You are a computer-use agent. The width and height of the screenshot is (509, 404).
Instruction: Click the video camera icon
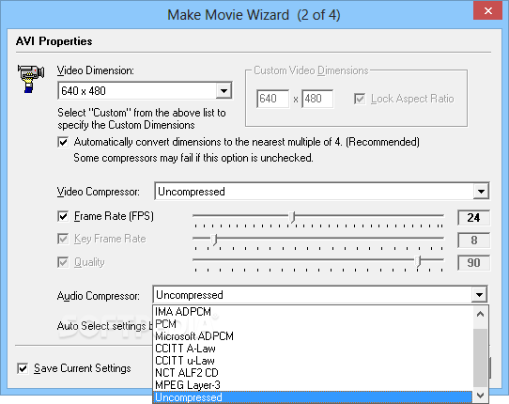pos(30,79)
